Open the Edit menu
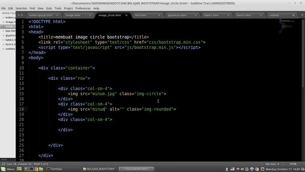The image size is (305, 172). [10, 9]
